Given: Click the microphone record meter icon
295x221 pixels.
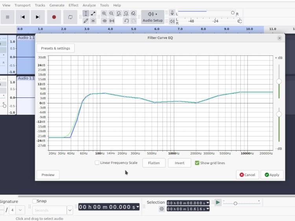Looking at the screenshot, I should click(172, 13).
